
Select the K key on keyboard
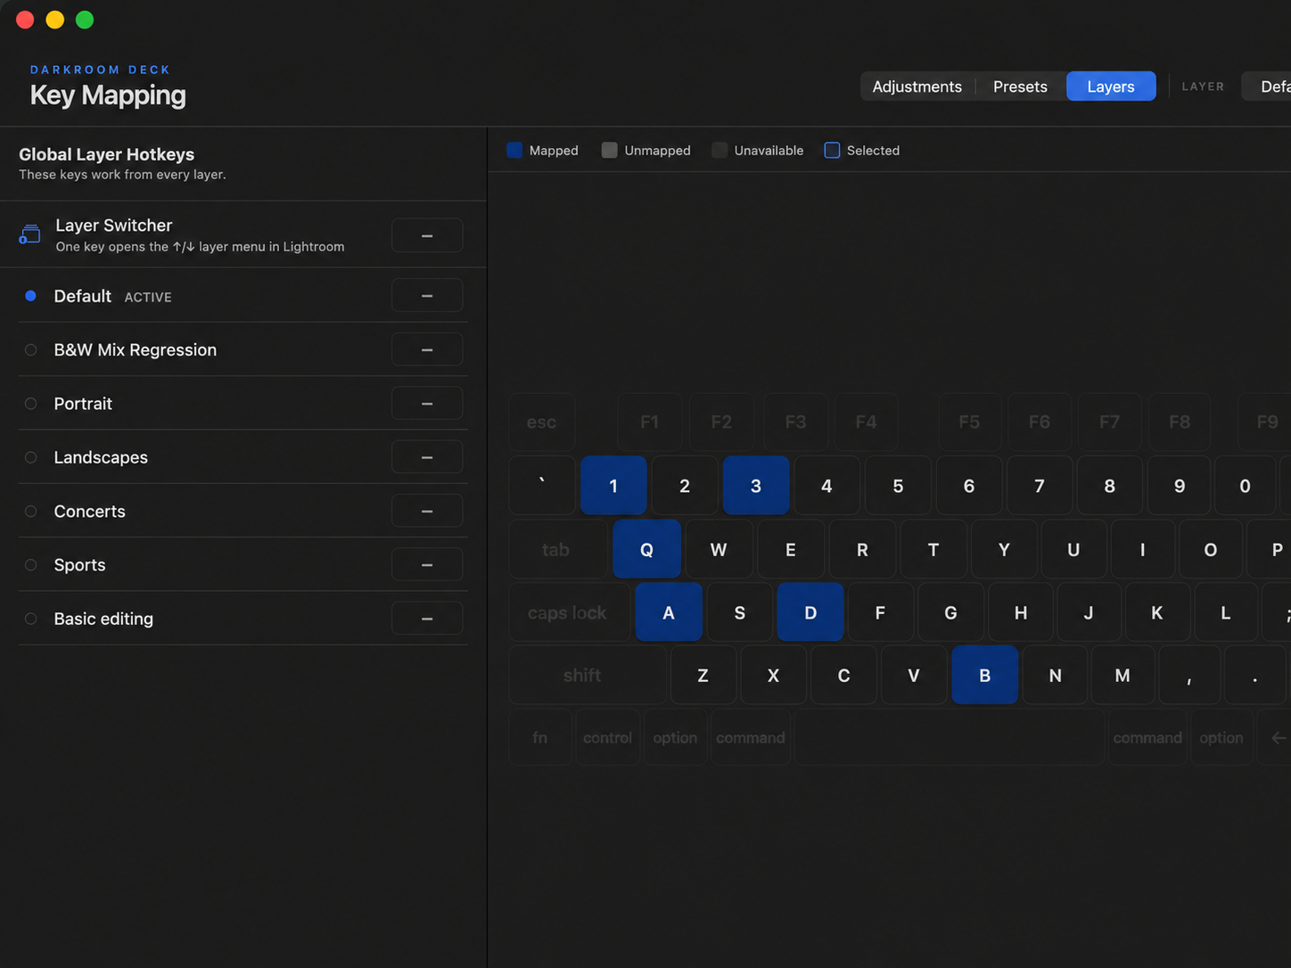[x=1157, y=612]
